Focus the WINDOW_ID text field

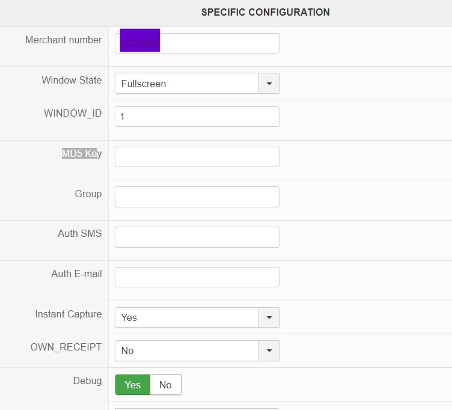point(197,117)
